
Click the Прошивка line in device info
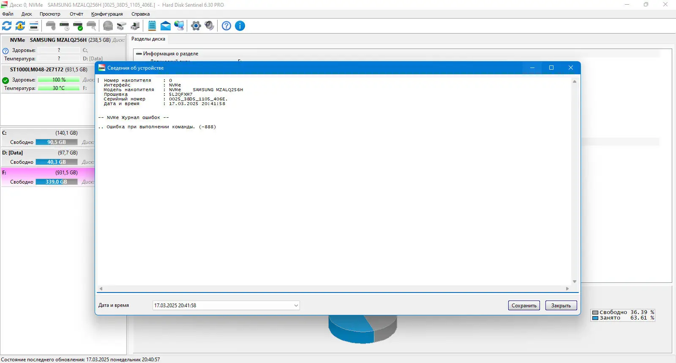148,95
